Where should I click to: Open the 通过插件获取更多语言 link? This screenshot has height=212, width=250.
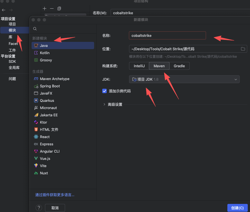tap(55, 195)
